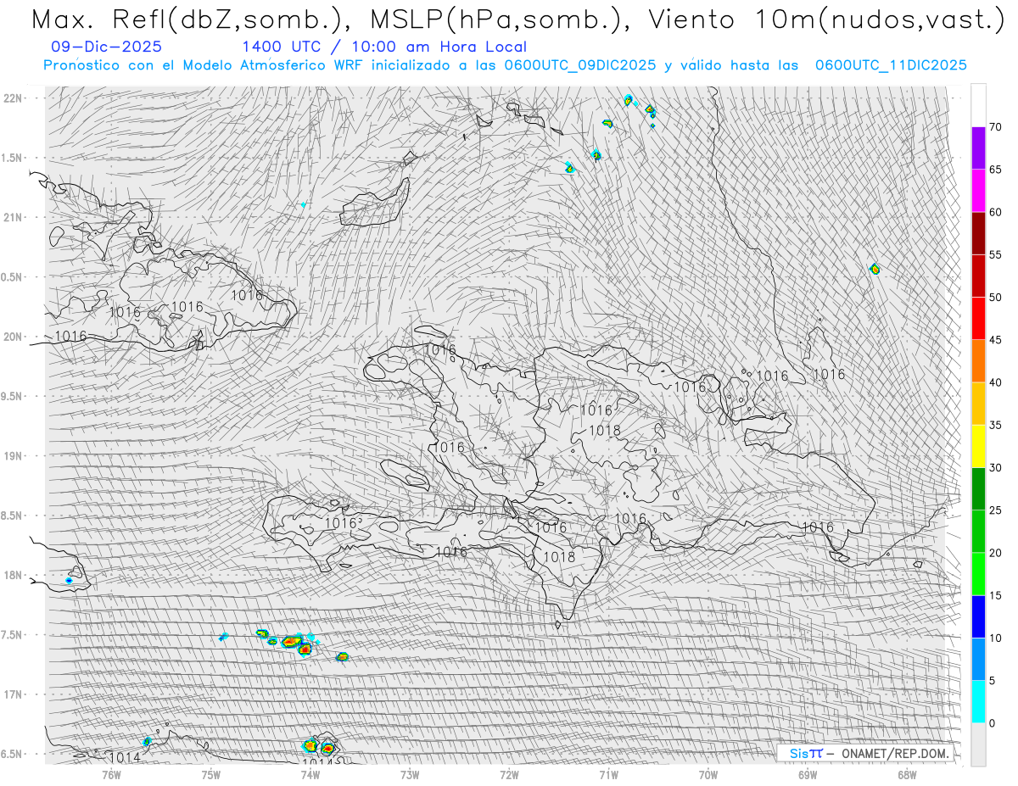The width and height of the screenshot is (1018, 786).
Task: Select the cyan 0-5 dBZ legend swatch
Action: point(978,702)
